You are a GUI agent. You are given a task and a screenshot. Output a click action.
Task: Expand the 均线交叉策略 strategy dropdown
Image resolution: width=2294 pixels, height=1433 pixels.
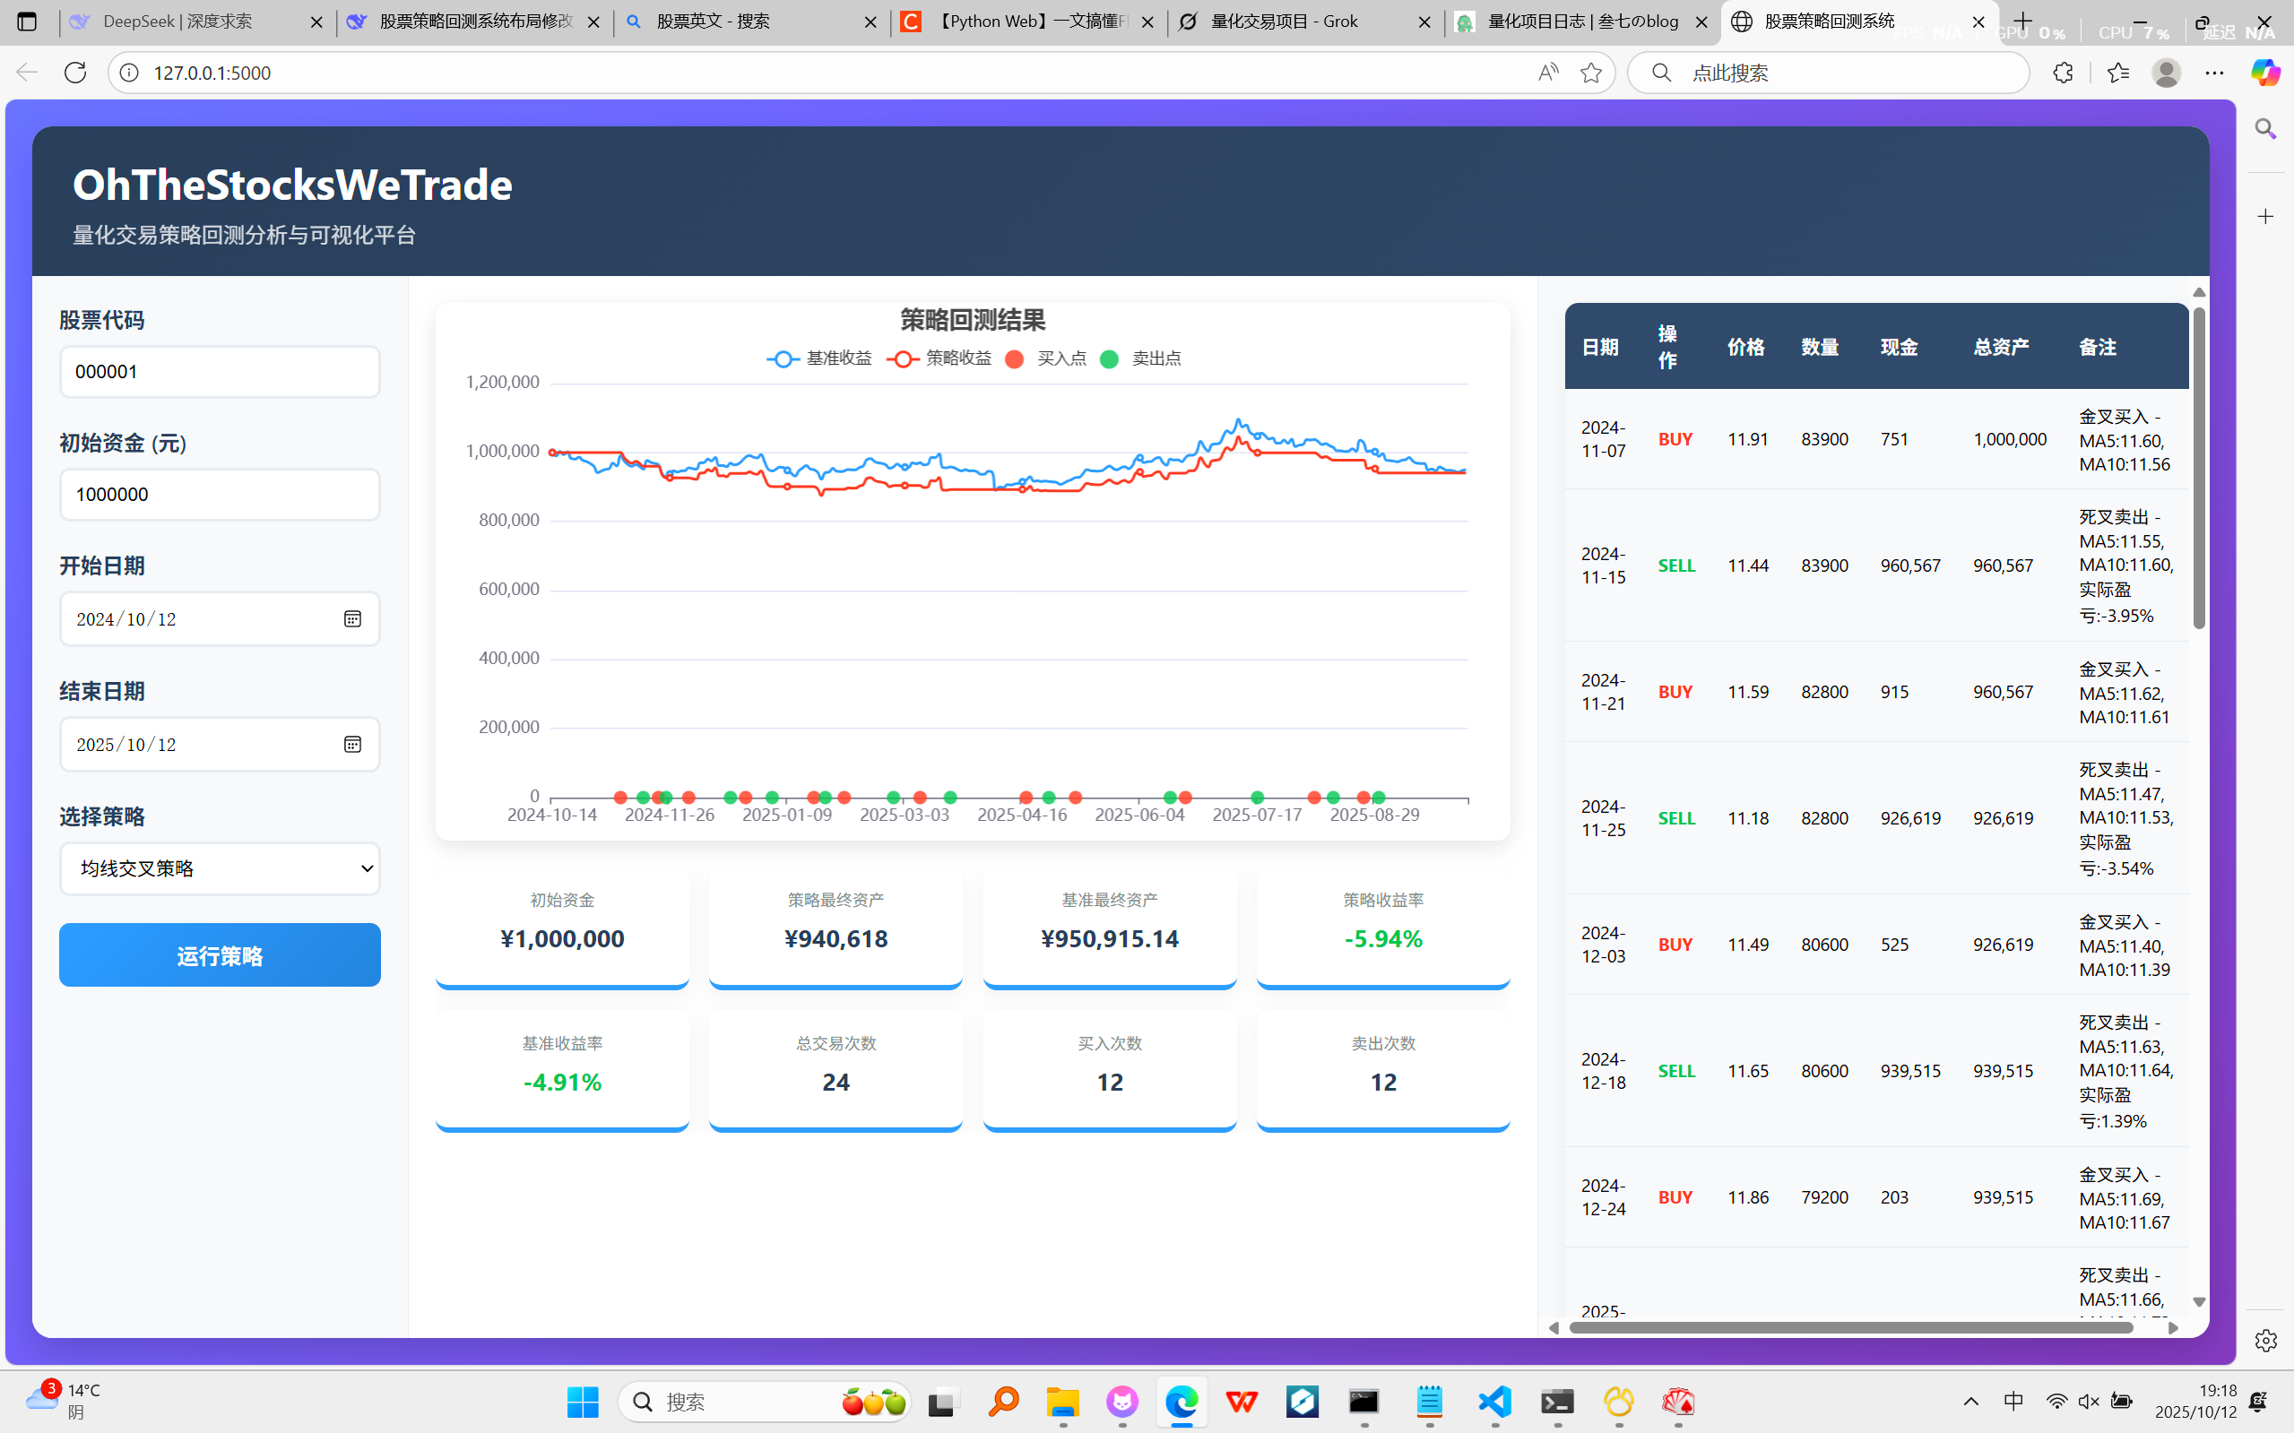(x=220, y=869)
